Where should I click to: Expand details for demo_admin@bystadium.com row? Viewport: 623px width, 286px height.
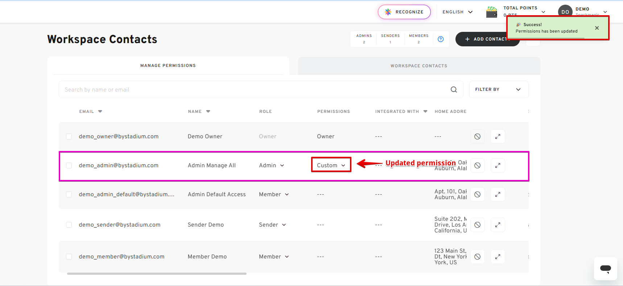tap(498, 165)
